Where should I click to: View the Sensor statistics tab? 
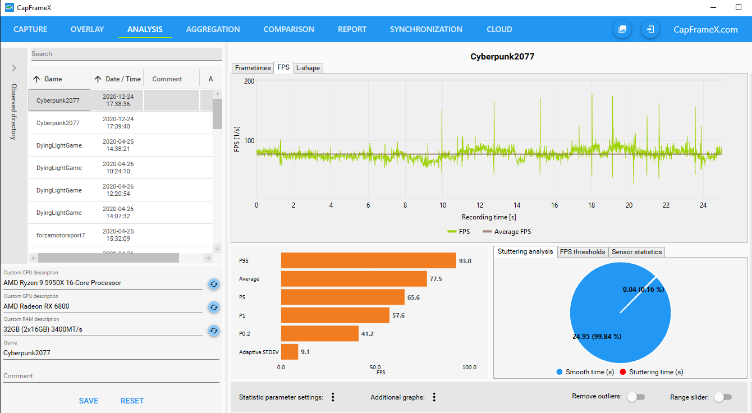point(636,252)
